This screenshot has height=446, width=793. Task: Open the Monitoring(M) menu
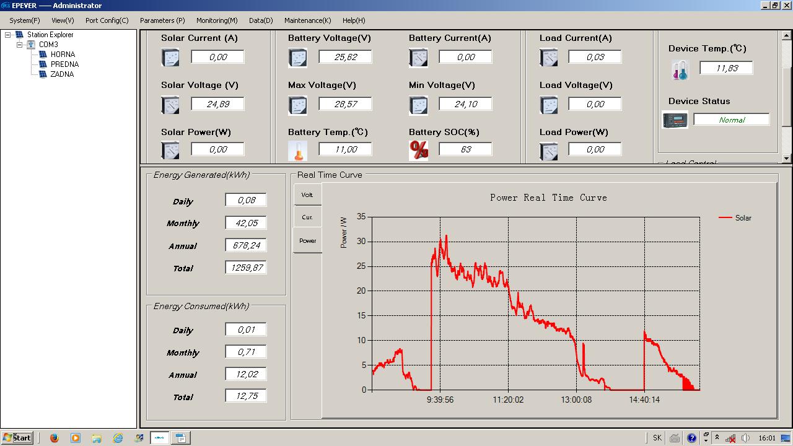click(217, 20)
